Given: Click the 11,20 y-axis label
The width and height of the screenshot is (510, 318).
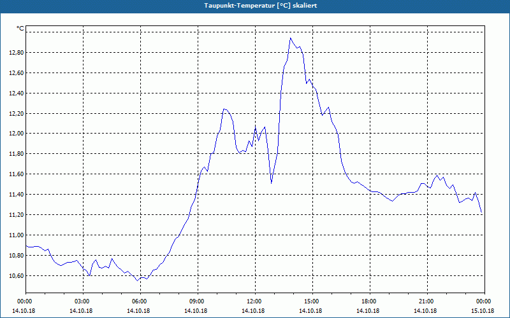Looking at the screenshot, I should (16, 215).
